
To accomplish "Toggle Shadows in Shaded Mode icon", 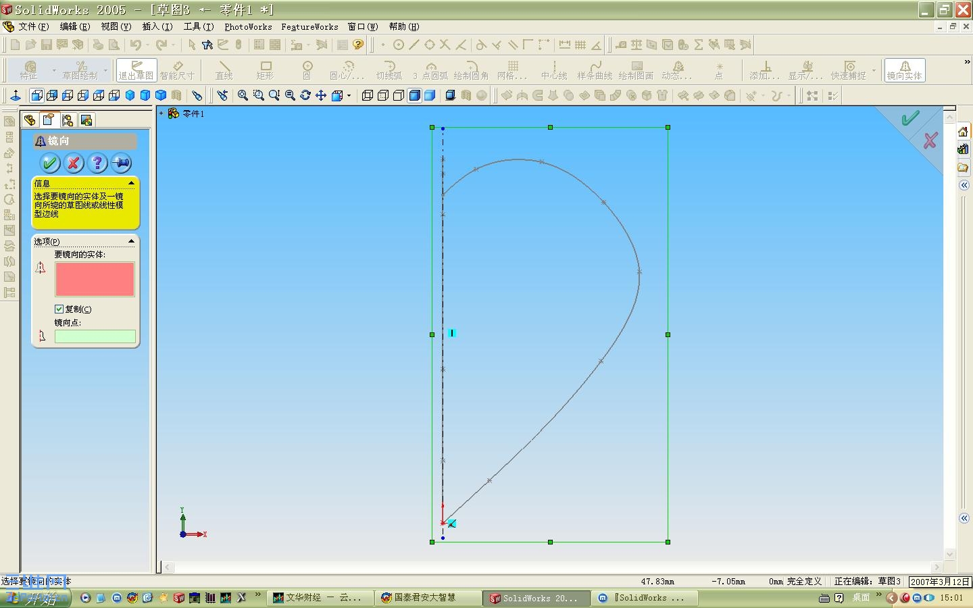I will (450, 95).
